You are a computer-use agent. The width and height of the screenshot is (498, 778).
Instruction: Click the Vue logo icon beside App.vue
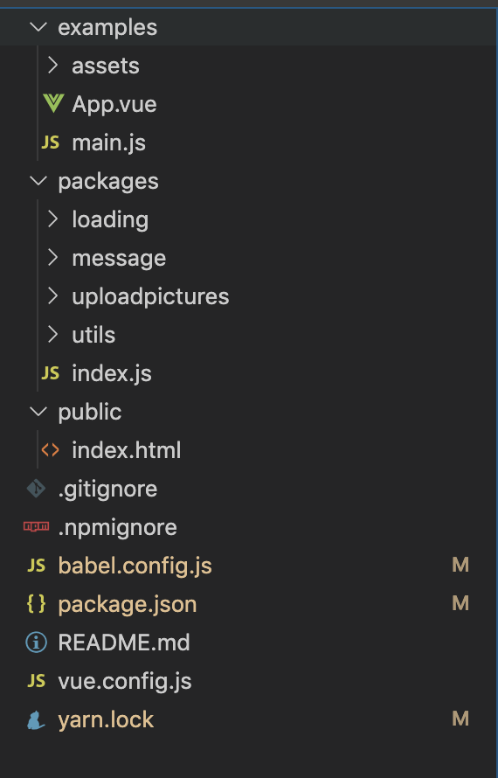[53, 104]
